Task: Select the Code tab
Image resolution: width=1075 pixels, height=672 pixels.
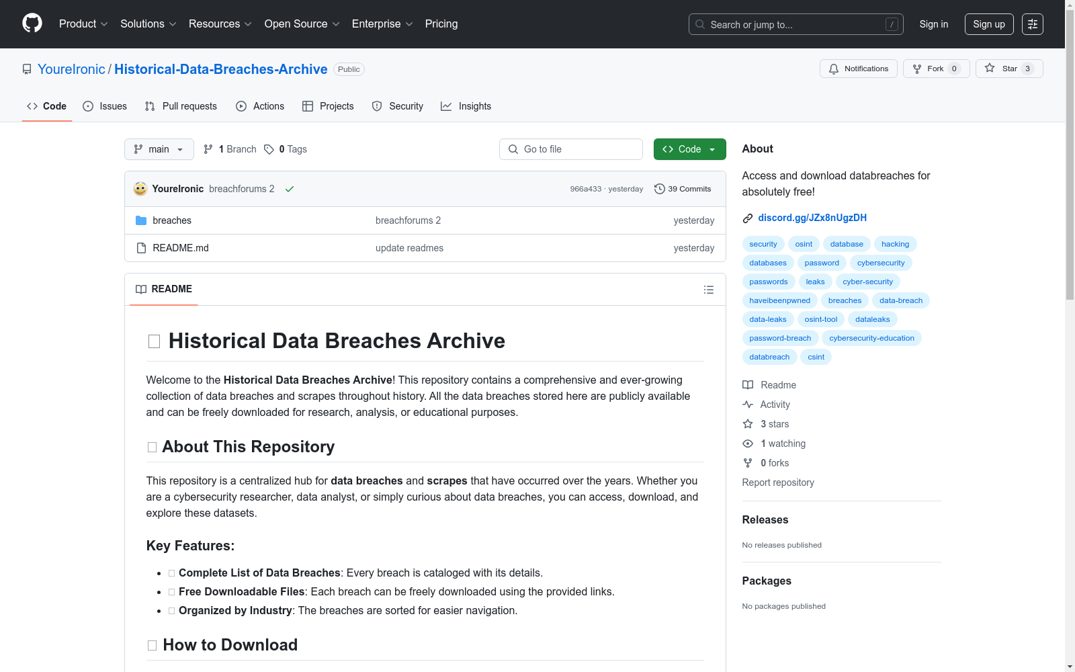Action: [x=47, y=106]
